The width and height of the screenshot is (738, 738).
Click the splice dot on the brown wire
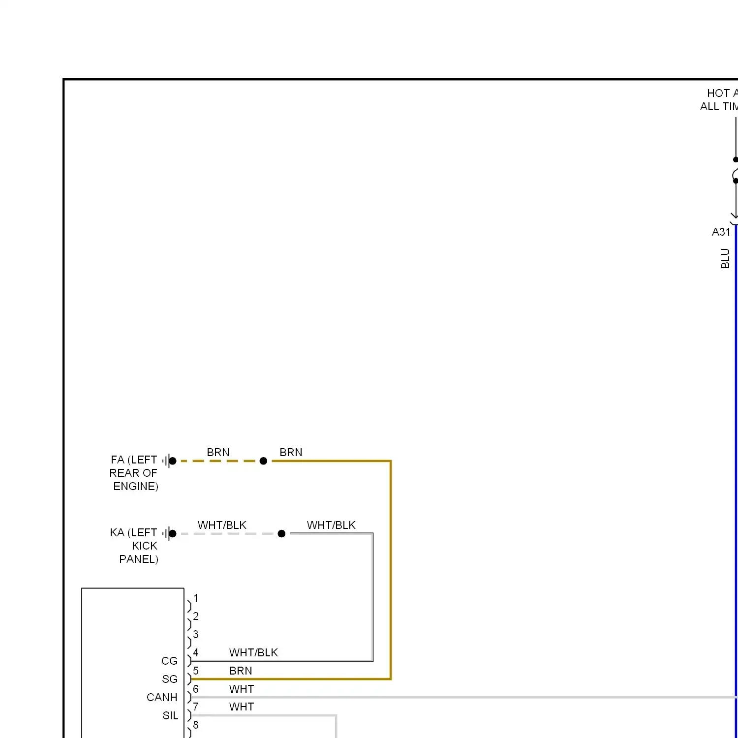coord(263,461)
